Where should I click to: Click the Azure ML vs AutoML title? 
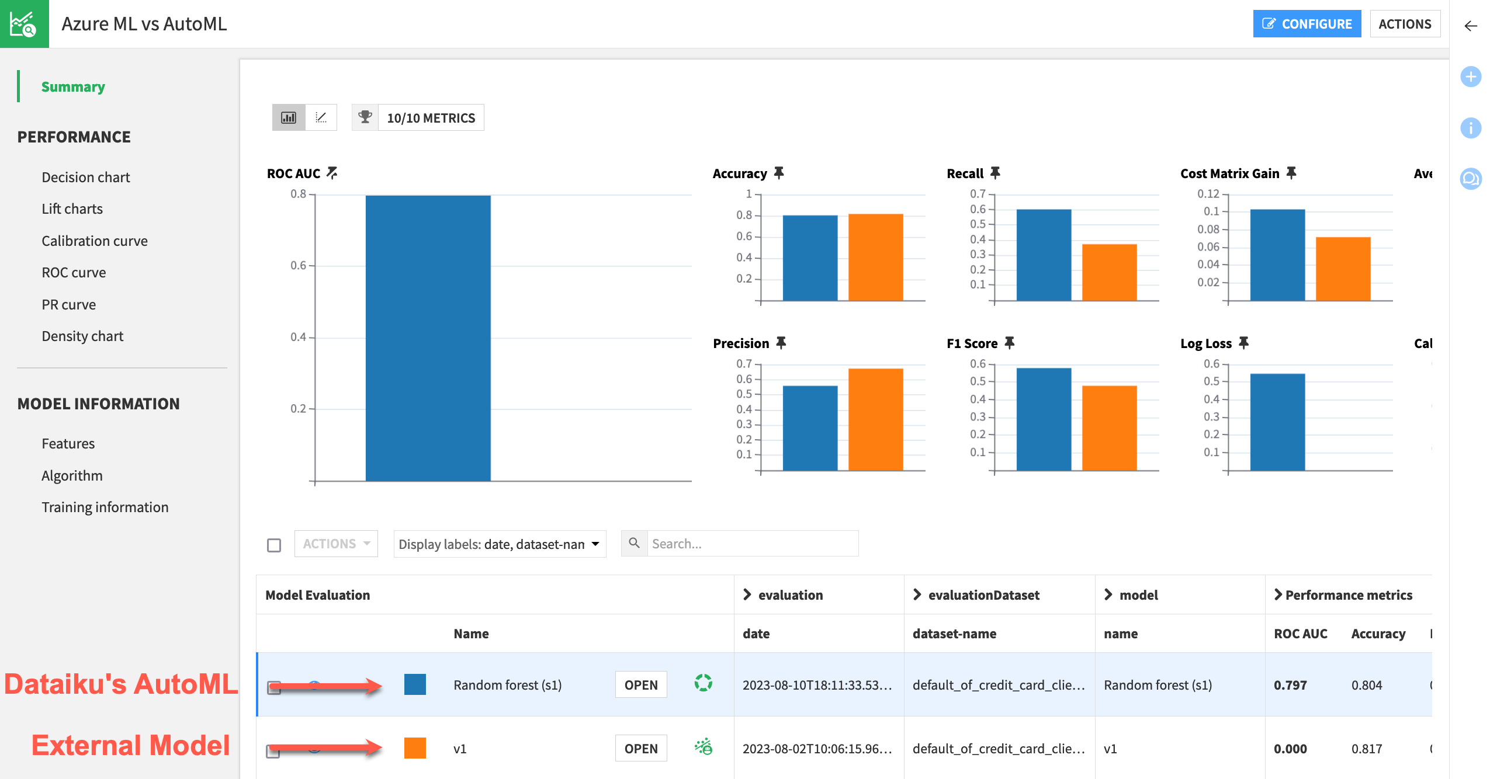(x=144, y=24)
